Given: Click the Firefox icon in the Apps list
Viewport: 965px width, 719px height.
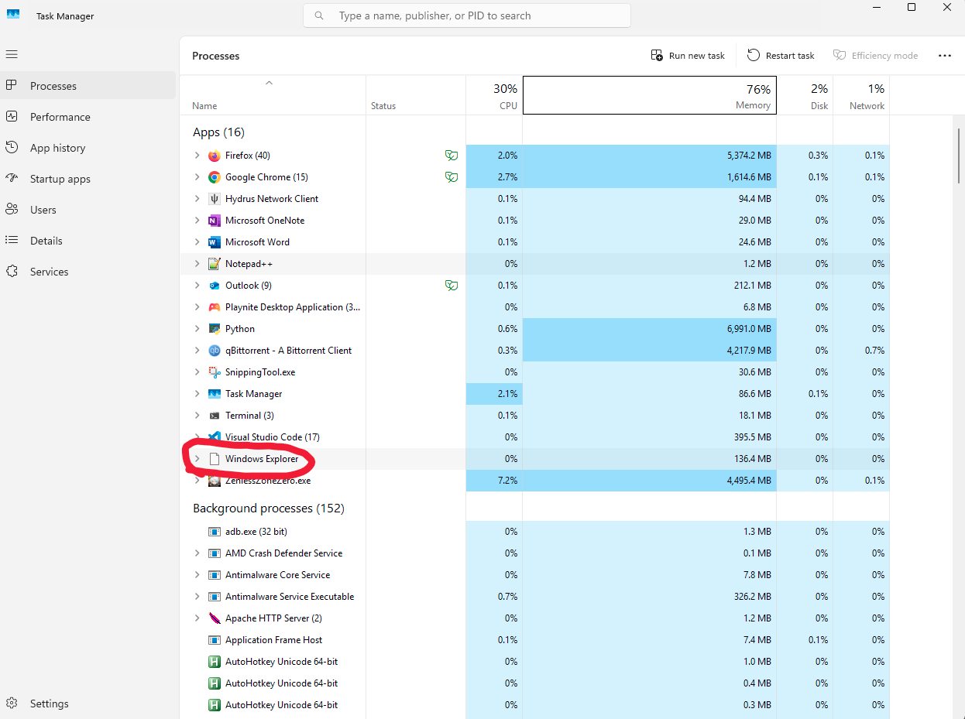Looking at the screenshot, I should tap(215, 156).
